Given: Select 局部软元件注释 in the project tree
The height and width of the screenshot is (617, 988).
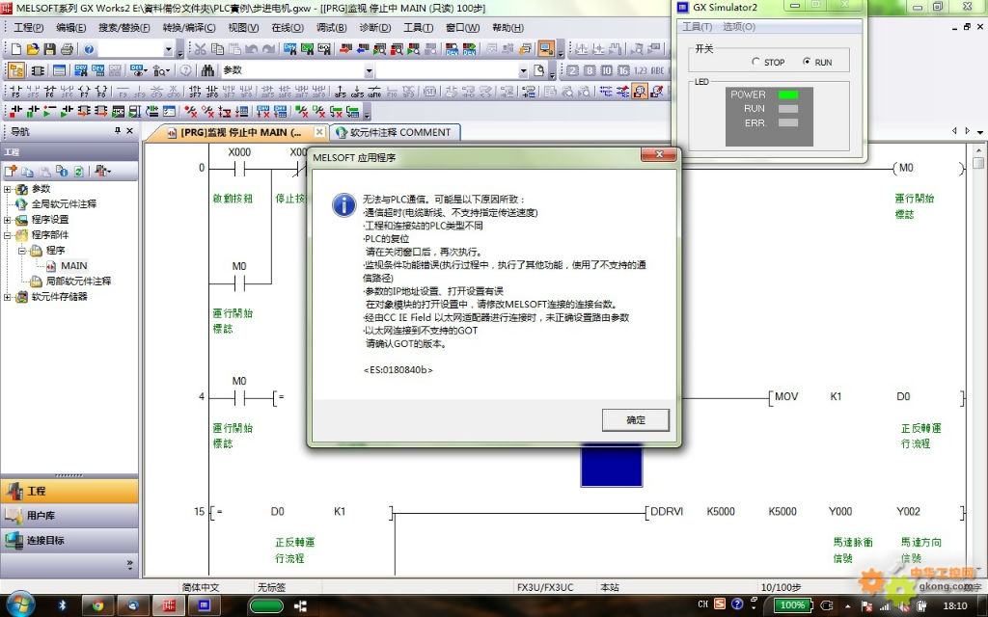Looking at the screenshot, I should 78,281.
